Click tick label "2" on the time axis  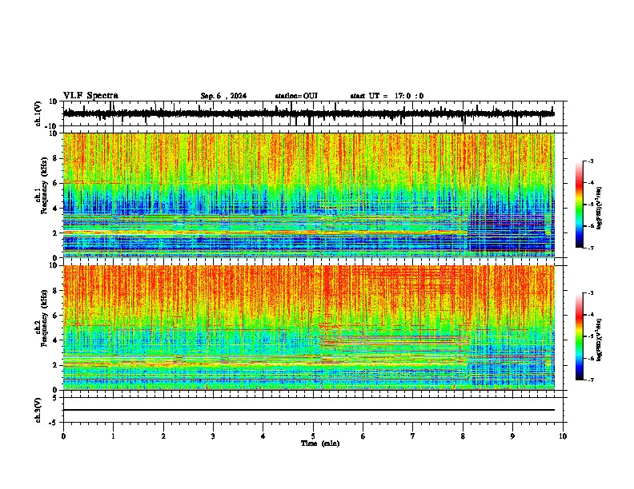click(x=163, y=436)
